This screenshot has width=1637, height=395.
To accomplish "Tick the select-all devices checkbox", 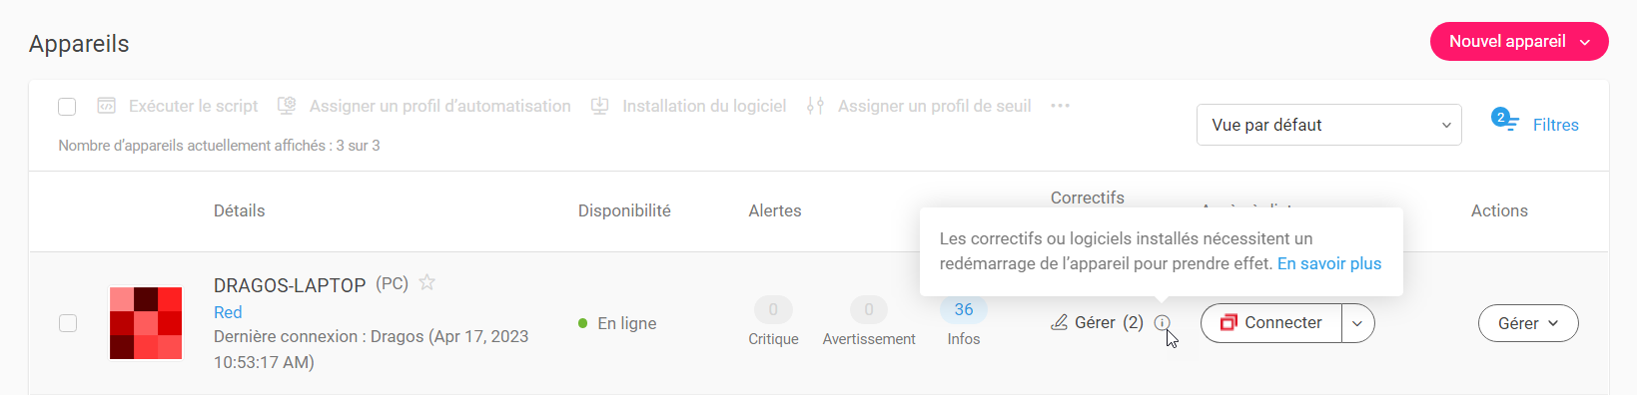I will 67,107.
